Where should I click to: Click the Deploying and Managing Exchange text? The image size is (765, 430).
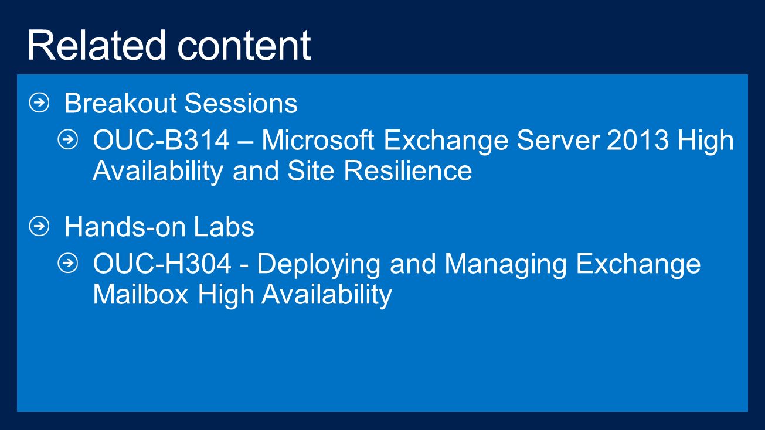click(479, 264)
